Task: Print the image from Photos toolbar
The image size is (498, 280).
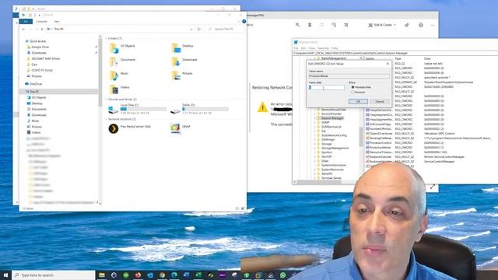Action: pos(421,25)
